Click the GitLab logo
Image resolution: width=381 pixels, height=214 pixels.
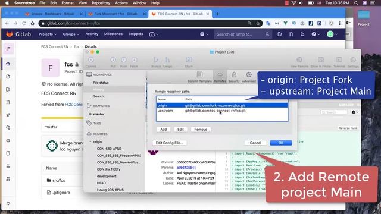pyautogui.click(x=18, y=34)
